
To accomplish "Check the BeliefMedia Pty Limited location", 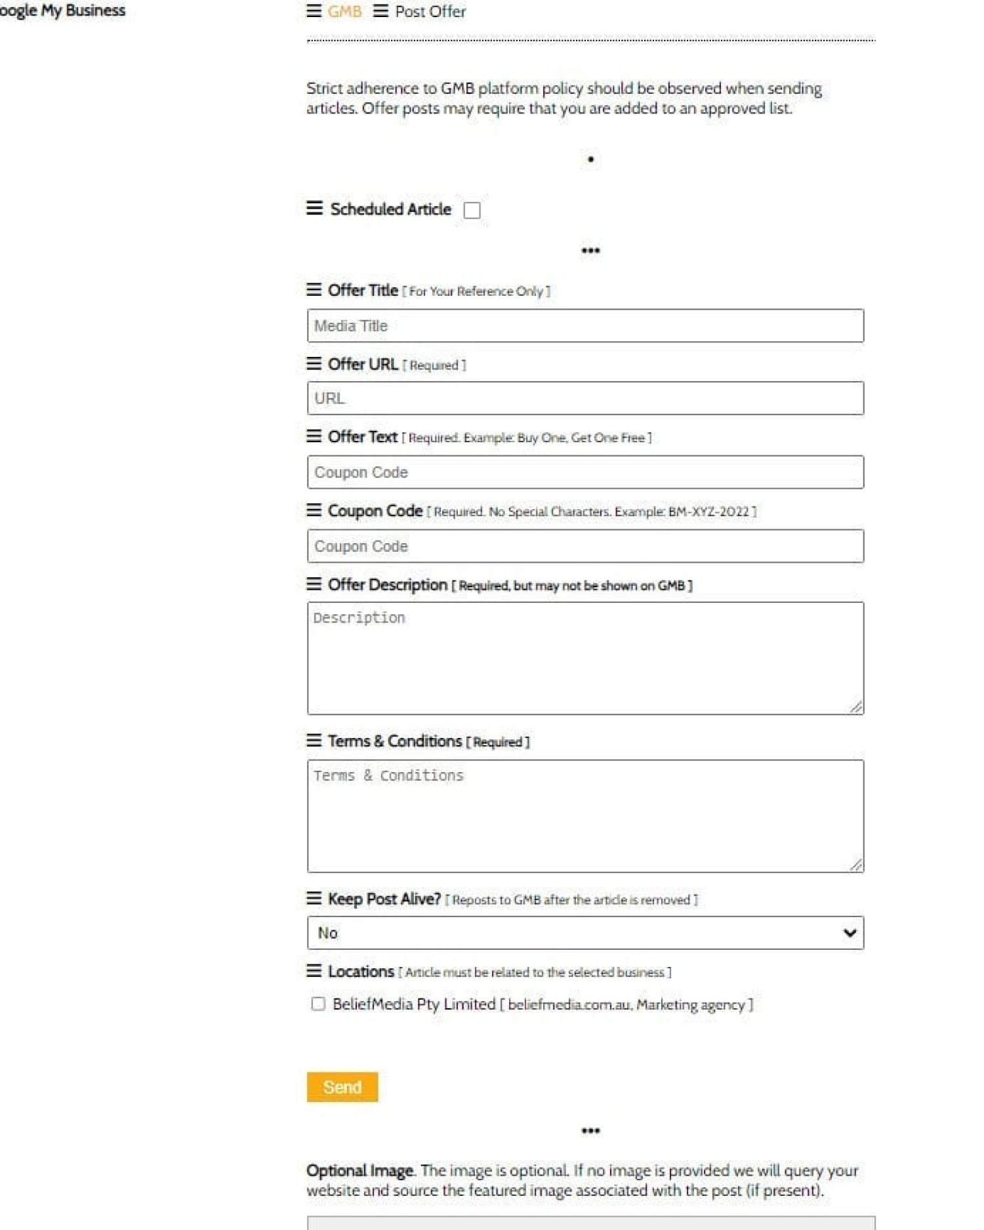I will 318,1004.
